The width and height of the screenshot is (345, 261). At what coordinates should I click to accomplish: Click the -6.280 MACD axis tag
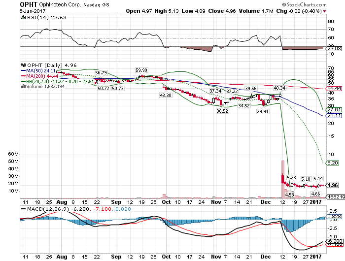tap(335, 241)
